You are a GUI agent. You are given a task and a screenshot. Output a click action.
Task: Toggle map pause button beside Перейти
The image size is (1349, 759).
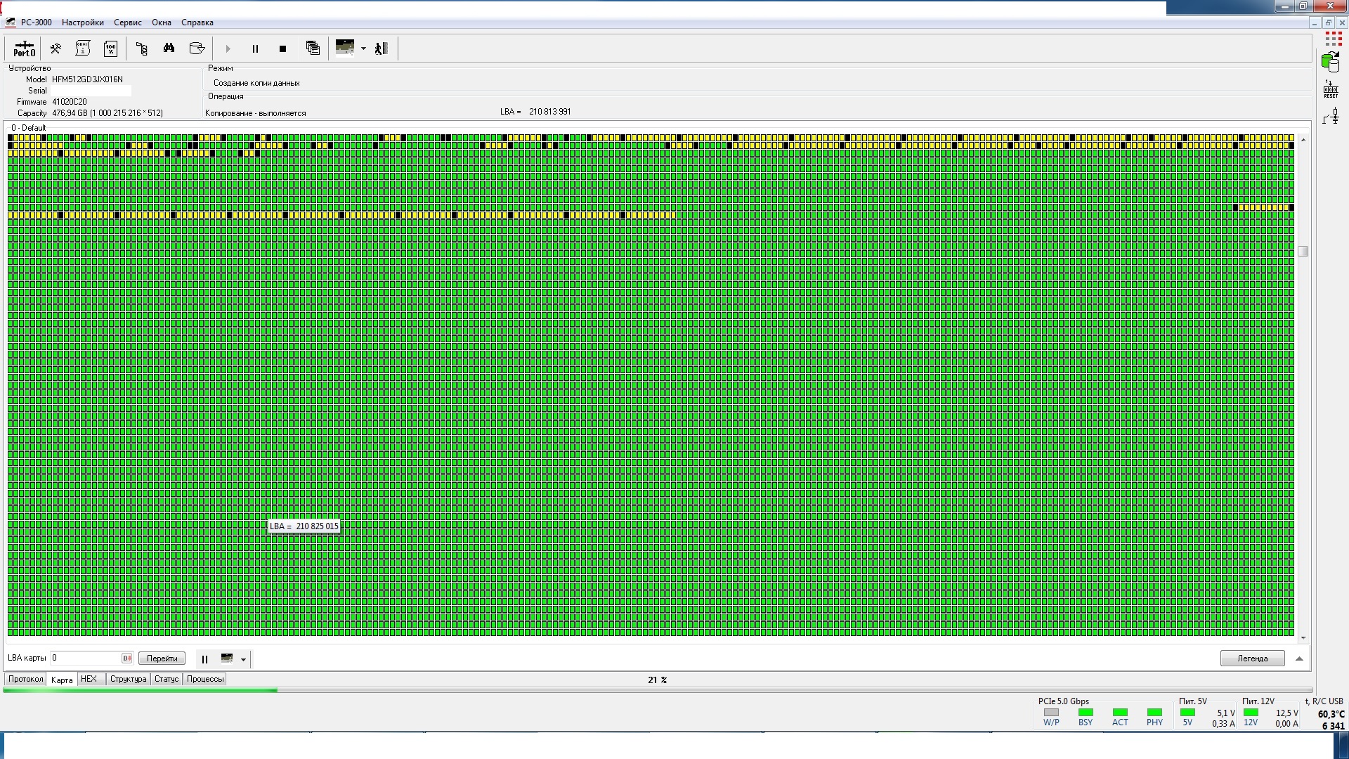(x=204, y=659)
